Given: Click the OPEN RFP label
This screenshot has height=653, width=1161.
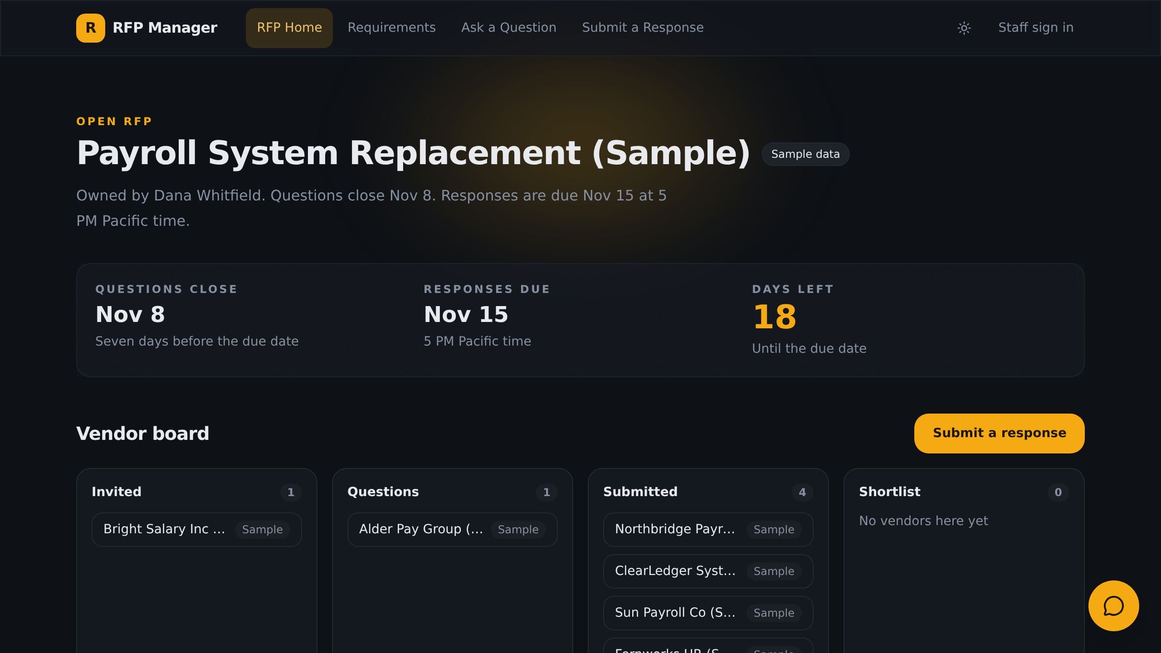Looking at the screenshot, I should pos(114,121).
